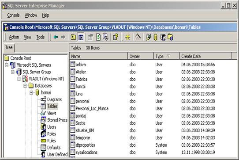Image resolution: width=239 pixels, height=160 pixels.
Task: Sort by the Owner column header
Action: point(141,57)
